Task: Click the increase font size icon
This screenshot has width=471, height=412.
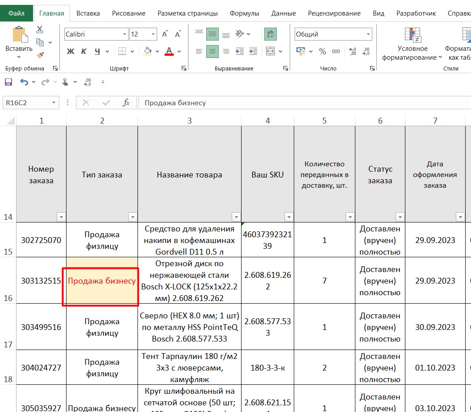Action: point(165,34)
